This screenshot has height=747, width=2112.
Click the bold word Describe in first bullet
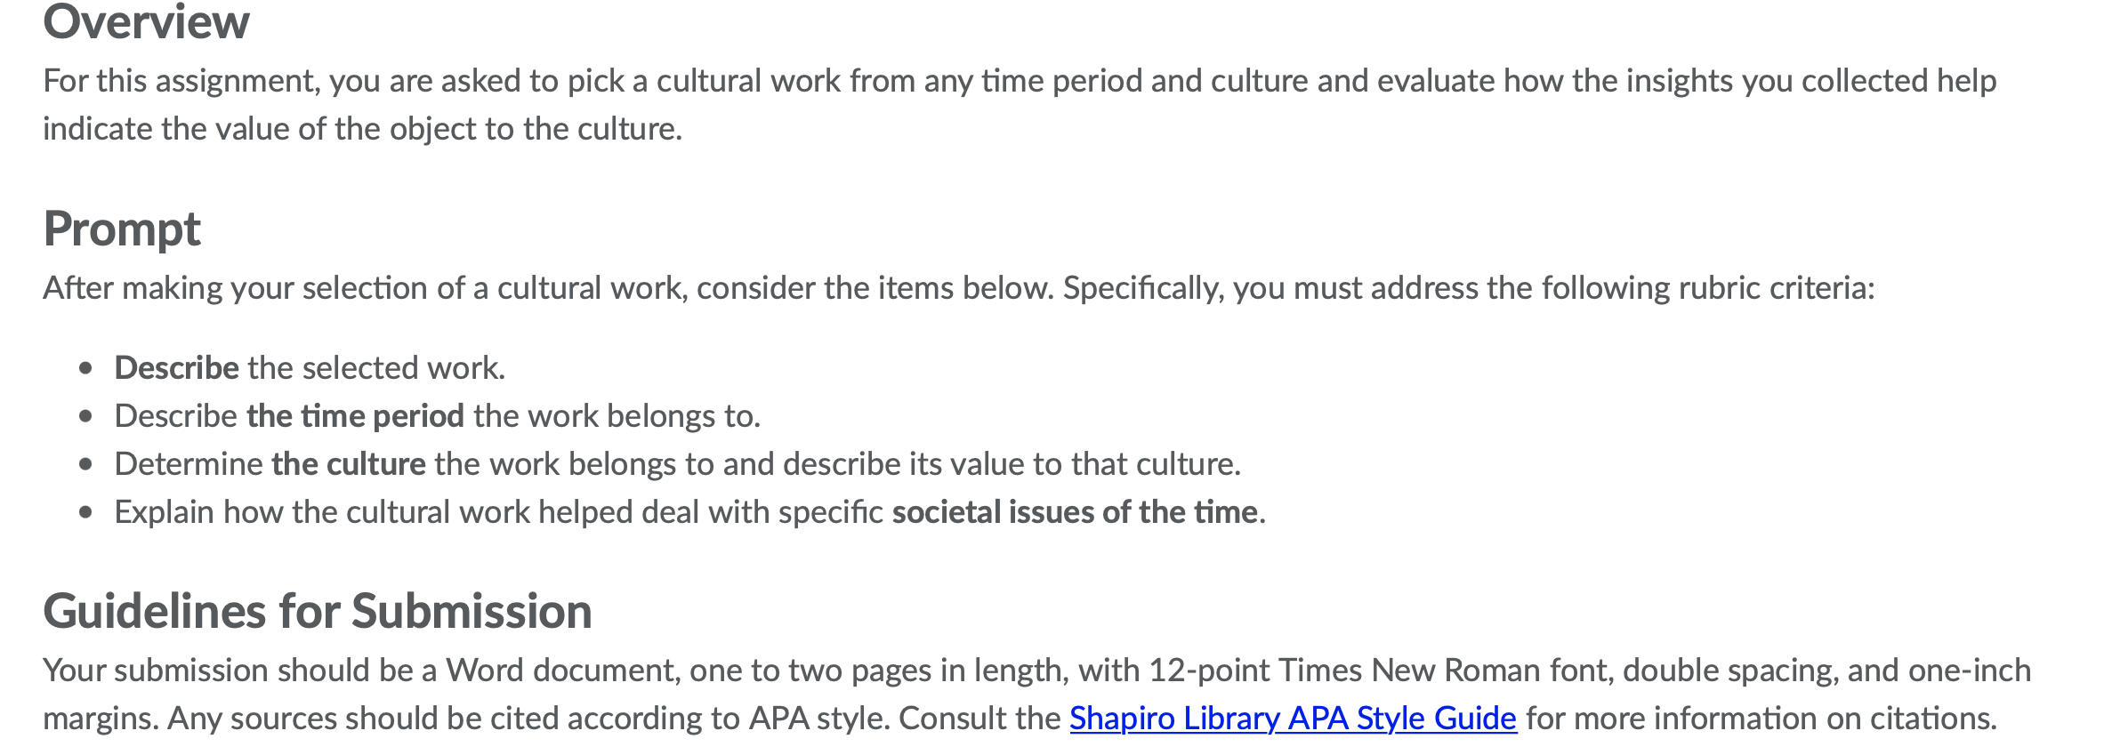tap(176, 367)
